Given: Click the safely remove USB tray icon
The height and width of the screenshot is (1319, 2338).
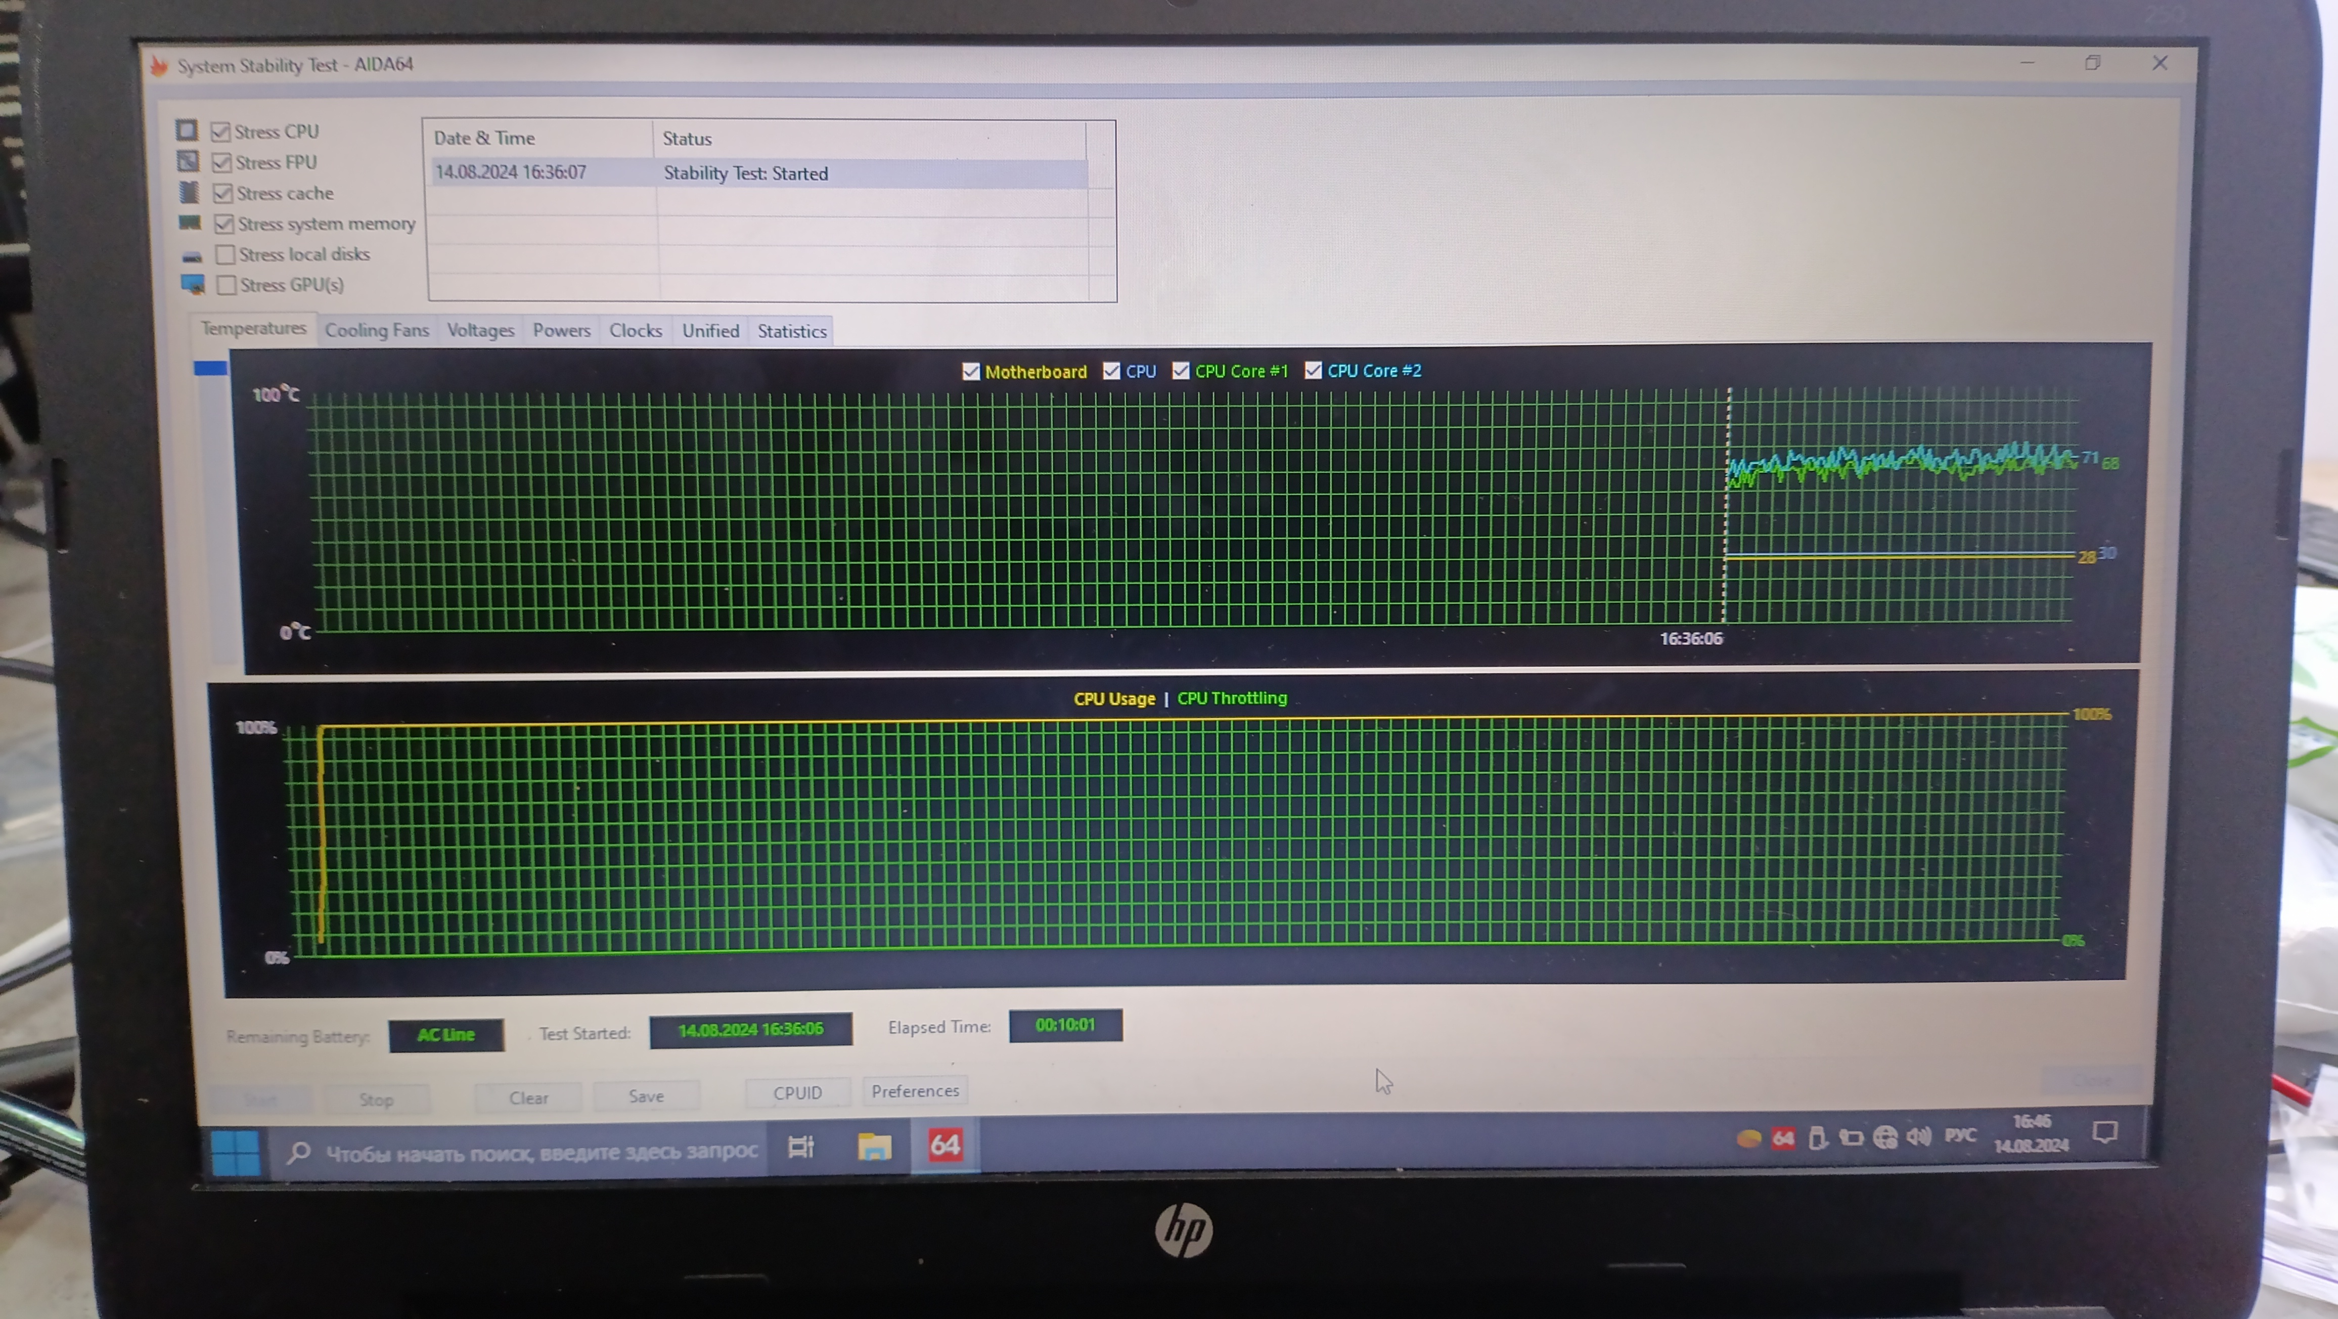Looking at the screenshot, I should coord(1817,1137).
